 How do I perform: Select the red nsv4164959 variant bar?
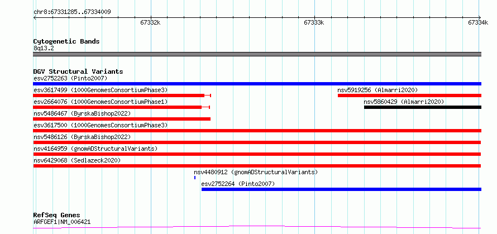click(x=257, y=154)
